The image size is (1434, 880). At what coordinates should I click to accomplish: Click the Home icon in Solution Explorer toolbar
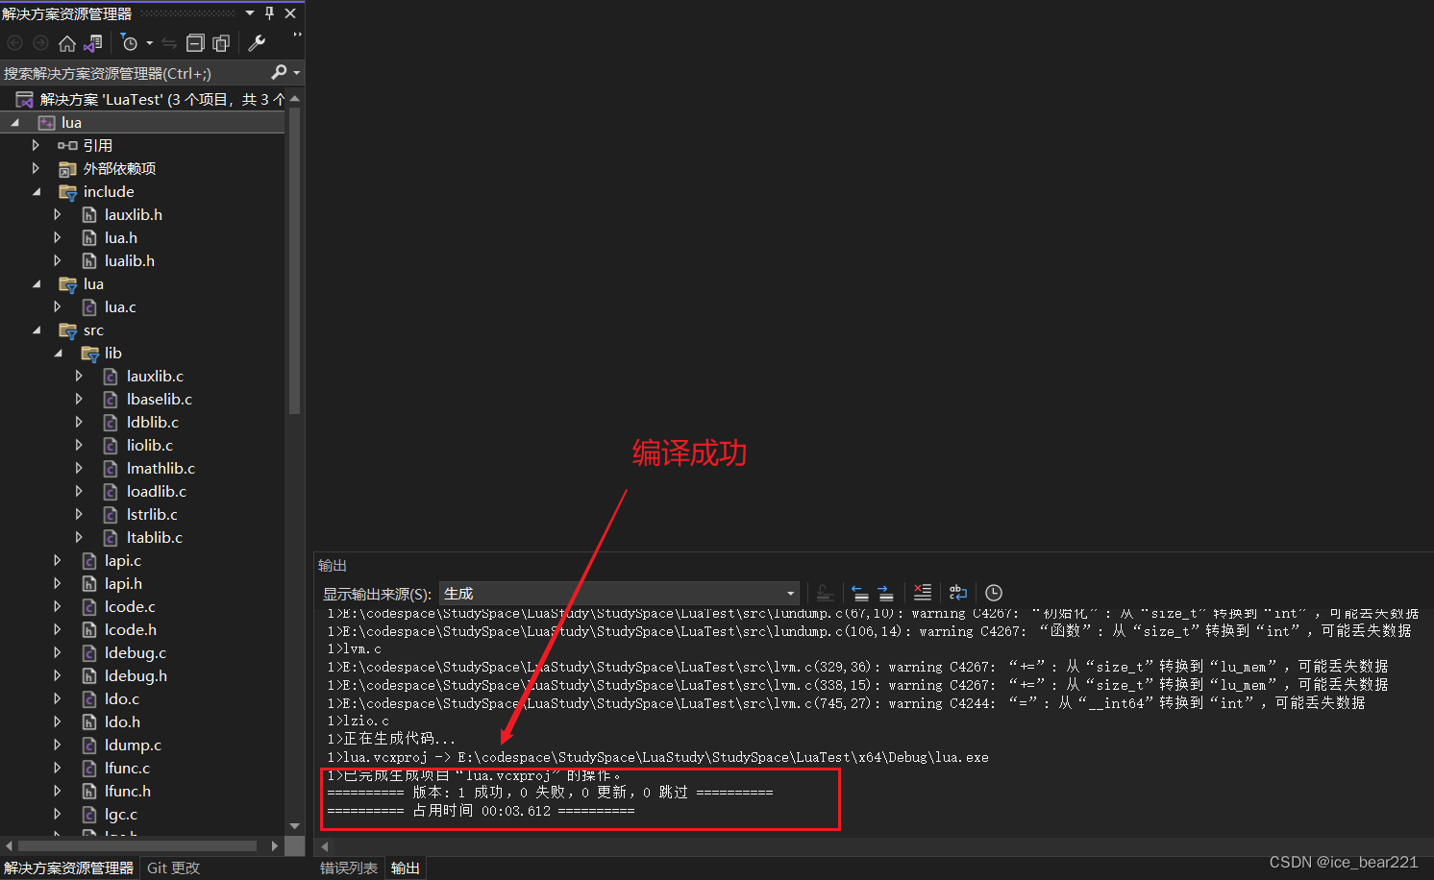click(67, 43)
